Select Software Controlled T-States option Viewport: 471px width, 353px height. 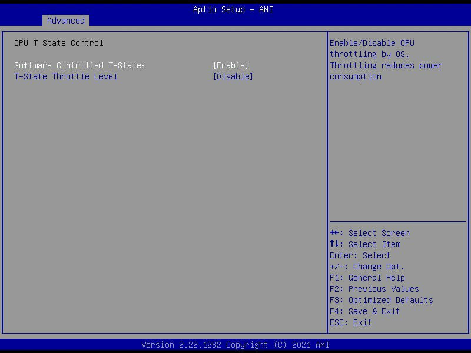pos(80,65)
